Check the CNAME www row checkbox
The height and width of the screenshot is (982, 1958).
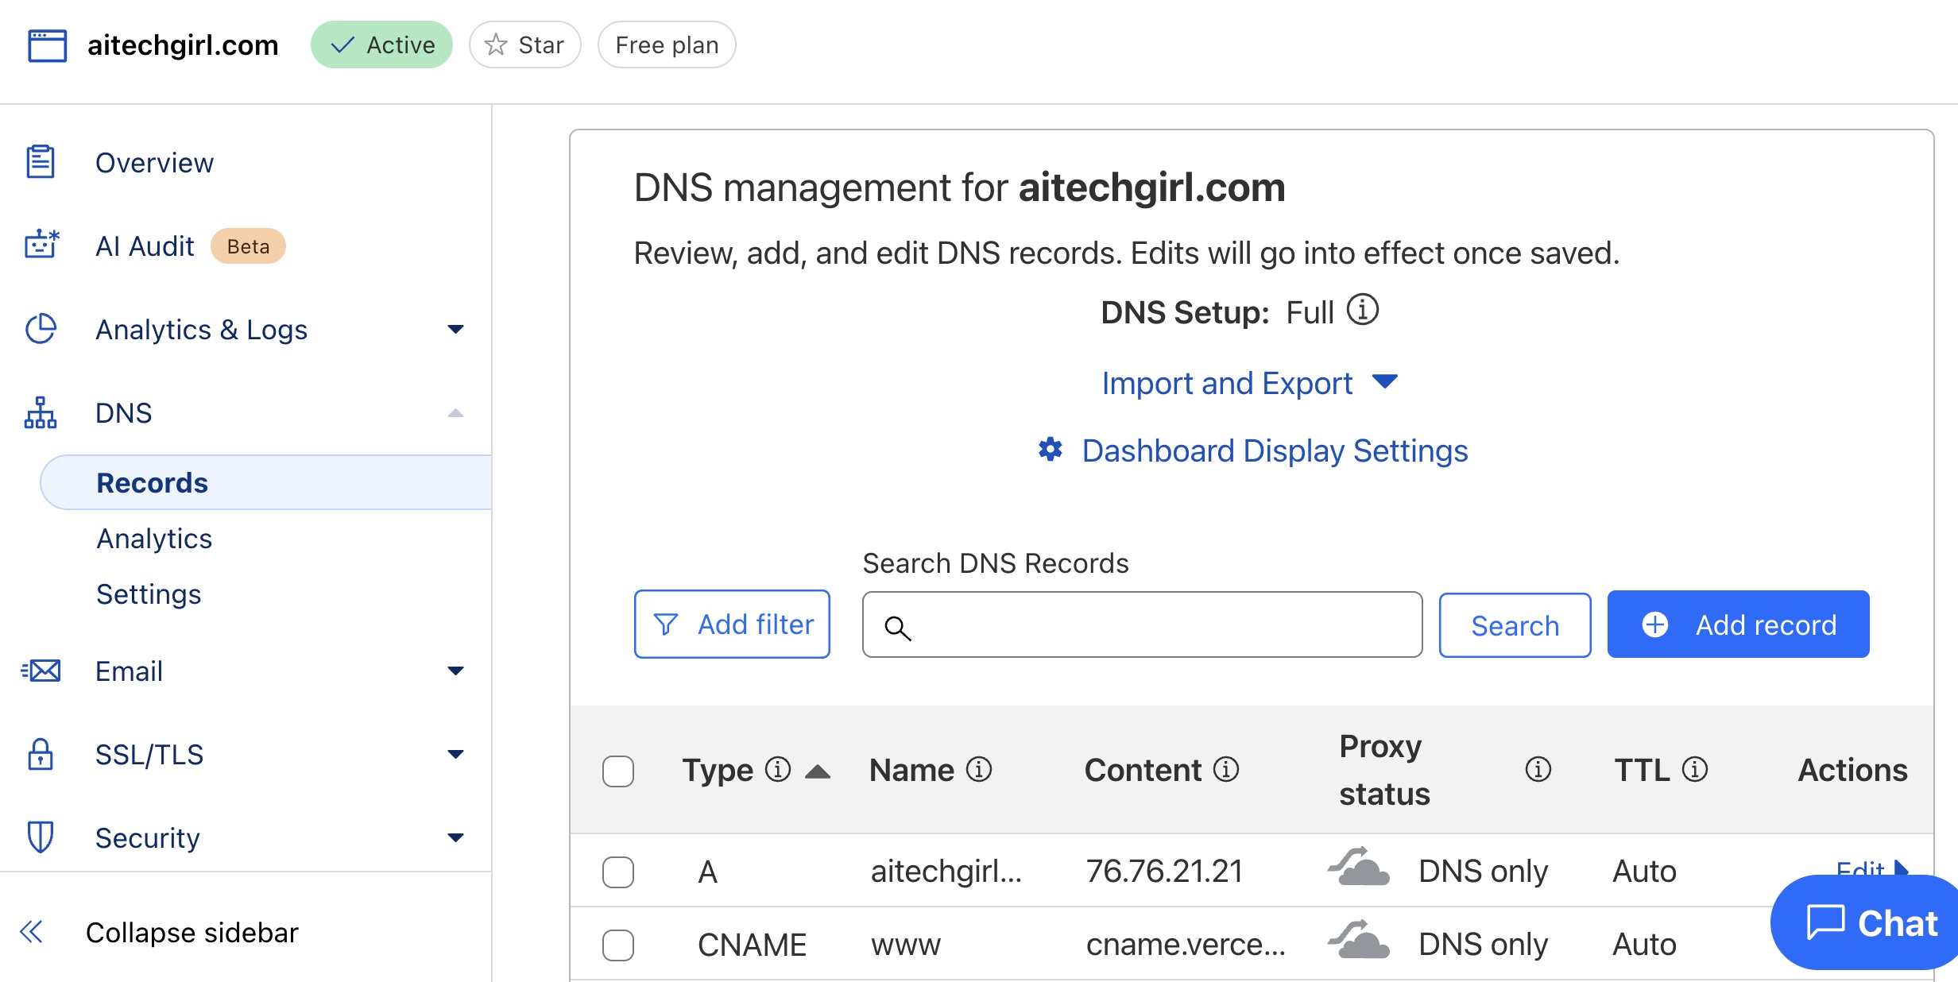pos(618,945)
